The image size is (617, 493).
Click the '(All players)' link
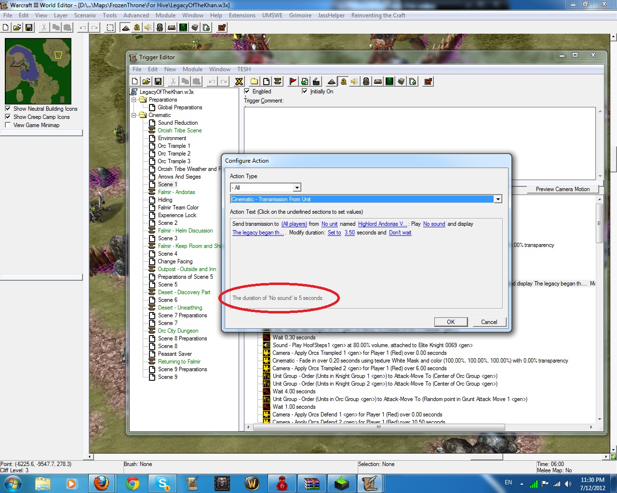point(294,224)
